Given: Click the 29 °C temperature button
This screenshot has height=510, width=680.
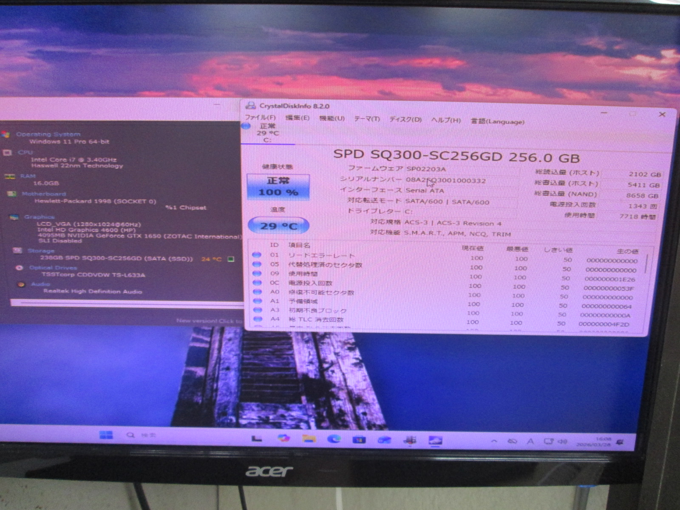Looking at the screenshot, I should pyautogui.click(x=278, y=226).
